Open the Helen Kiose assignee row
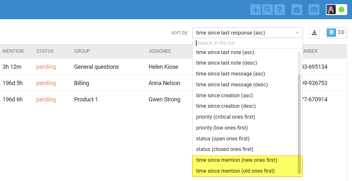Viewport: 352px width, 181px height. click(163, 67)
